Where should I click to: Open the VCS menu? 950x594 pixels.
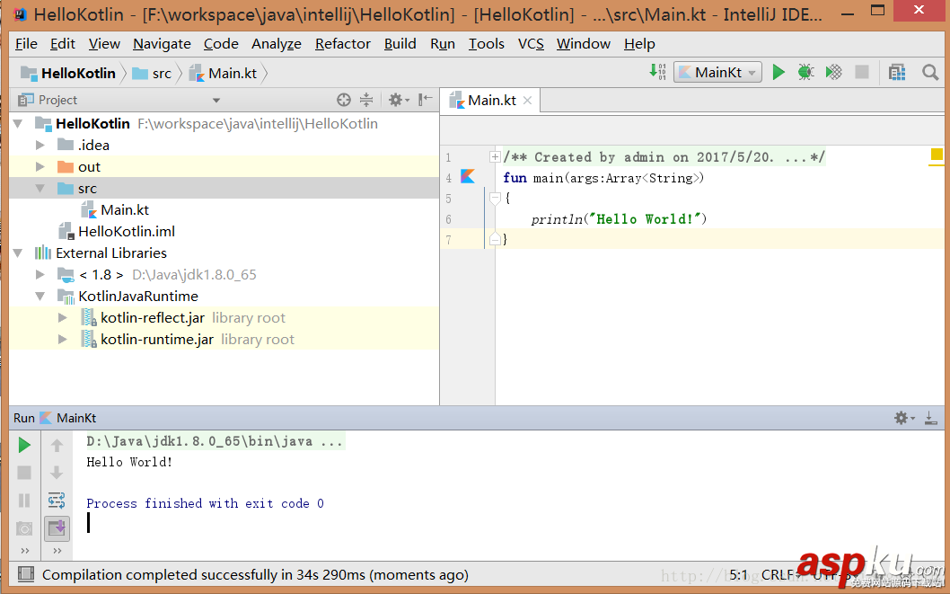pyautogui.click(x=531, y=44)
